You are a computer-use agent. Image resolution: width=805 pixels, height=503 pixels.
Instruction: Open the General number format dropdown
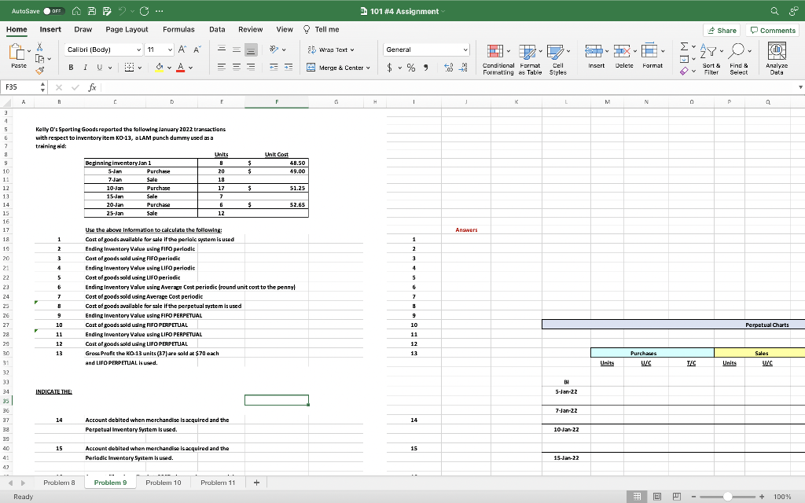465,50
